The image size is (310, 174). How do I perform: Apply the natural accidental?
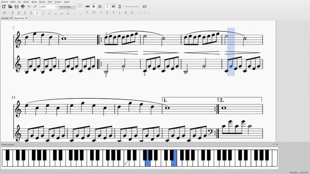tap(113, 13)
